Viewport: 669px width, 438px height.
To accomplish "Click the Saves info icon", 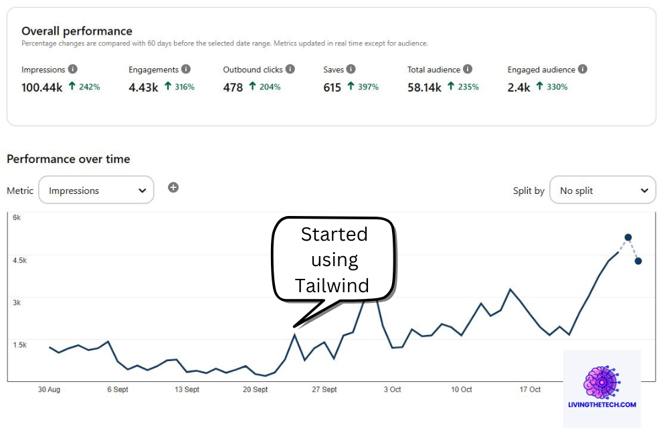I will pyautogui.click(x=352, y=69).
